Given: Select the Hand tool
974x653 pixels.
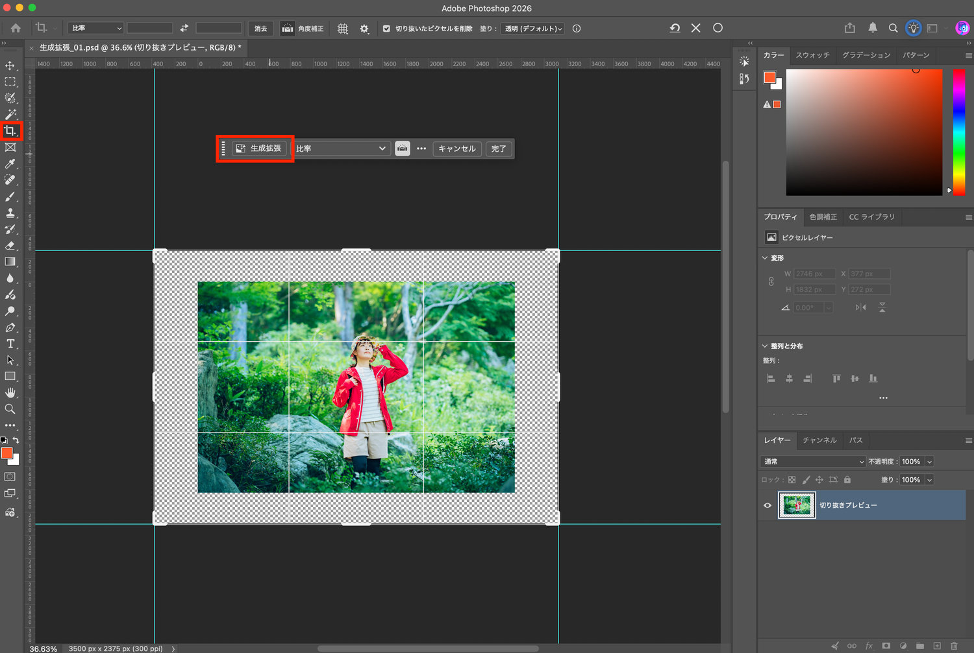Looking at the screenshot, I should (x=10, y=393).
